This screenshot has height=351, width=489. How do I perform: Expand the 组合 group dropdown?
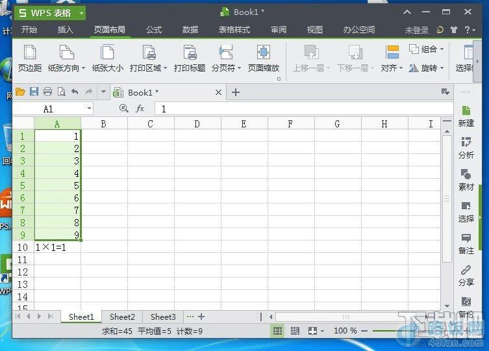coord(442,49)
